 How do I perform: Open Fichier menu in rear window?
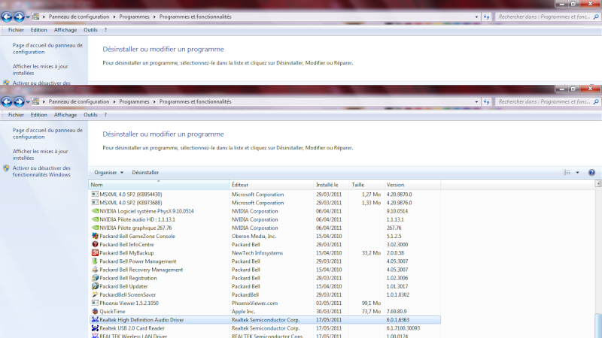16,30
